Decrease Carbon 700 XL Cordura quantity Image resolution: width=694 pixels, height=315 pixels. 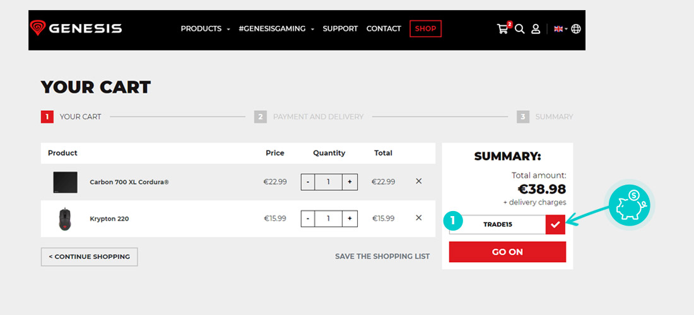pyautogui.click(x=308, y=182)
